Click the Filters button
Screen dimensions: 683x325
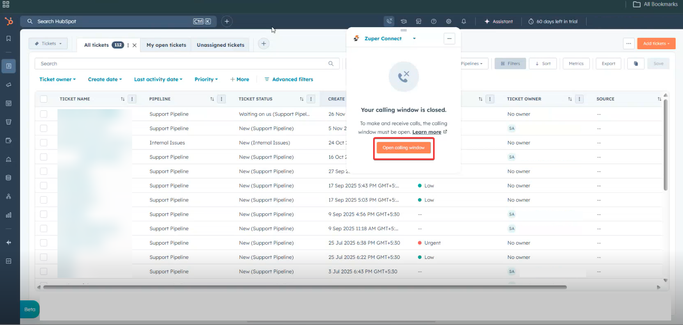[x=510, y=64]
